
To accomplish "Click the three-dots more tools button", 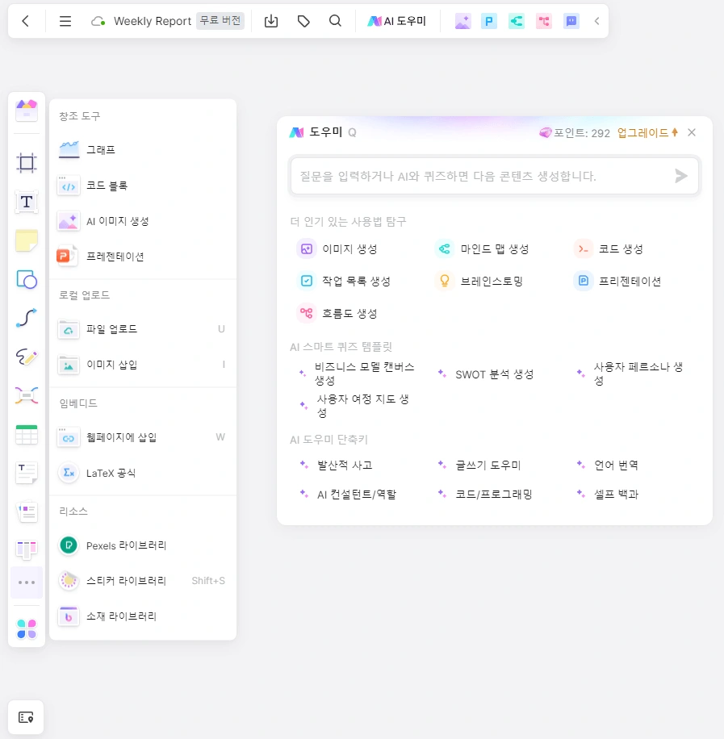I will (27, 582).
